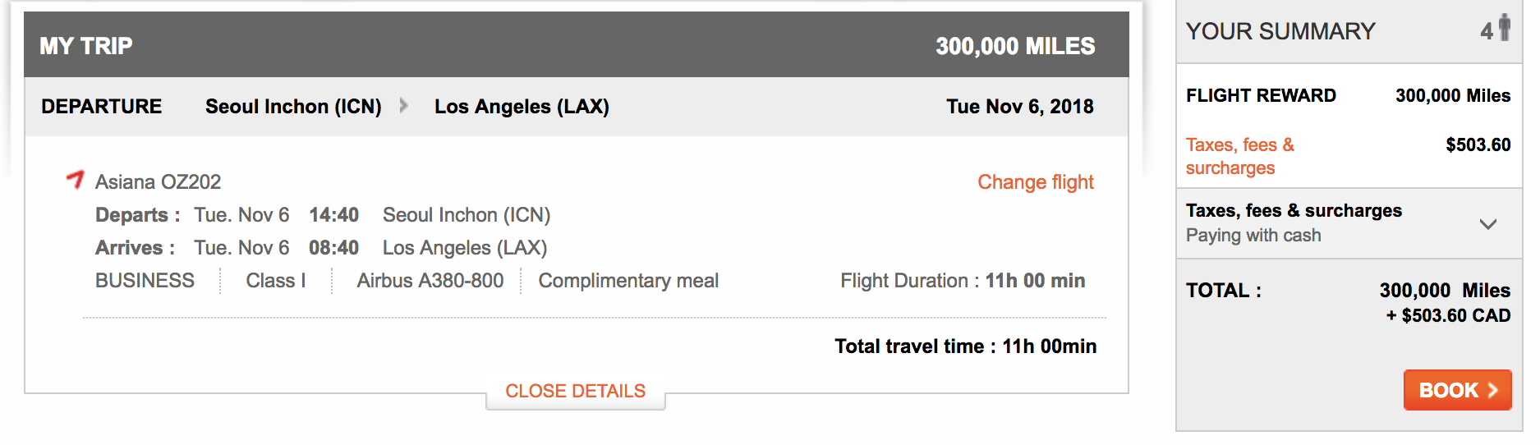This screenshot has height=445, width=1540.
Task: Expand the Taxes, fees & surcharges chevron
Action: tap(1487, 223)
